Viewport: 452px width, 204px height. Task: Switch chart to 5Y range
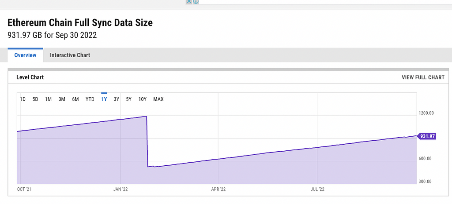pyautogui.click(x=129, y=99)
